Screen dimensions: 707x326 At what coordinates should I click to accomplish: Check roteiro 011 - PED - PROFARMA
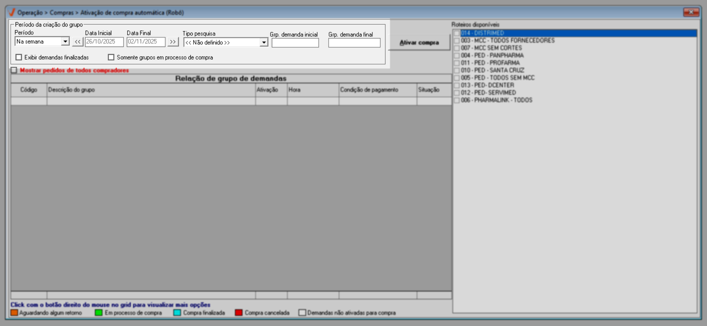pos(457,63)
